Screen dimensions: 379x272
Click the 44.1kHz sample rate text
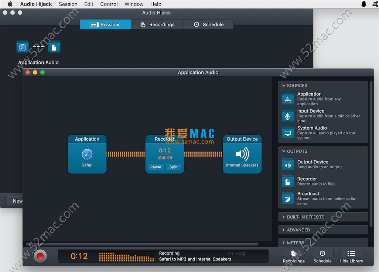(236, 253)
